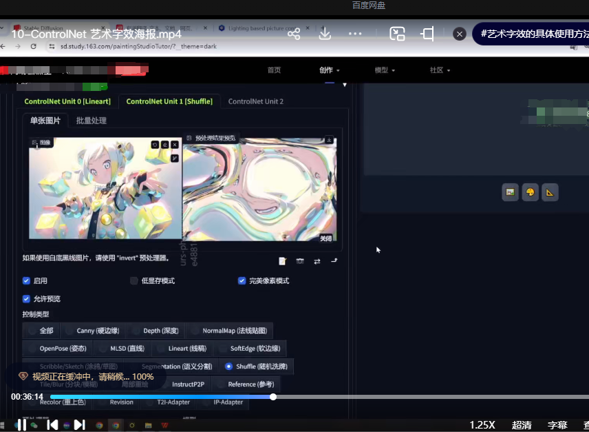
Task: Select the 全部 control type radio
Action: click(x=41, y=331)
